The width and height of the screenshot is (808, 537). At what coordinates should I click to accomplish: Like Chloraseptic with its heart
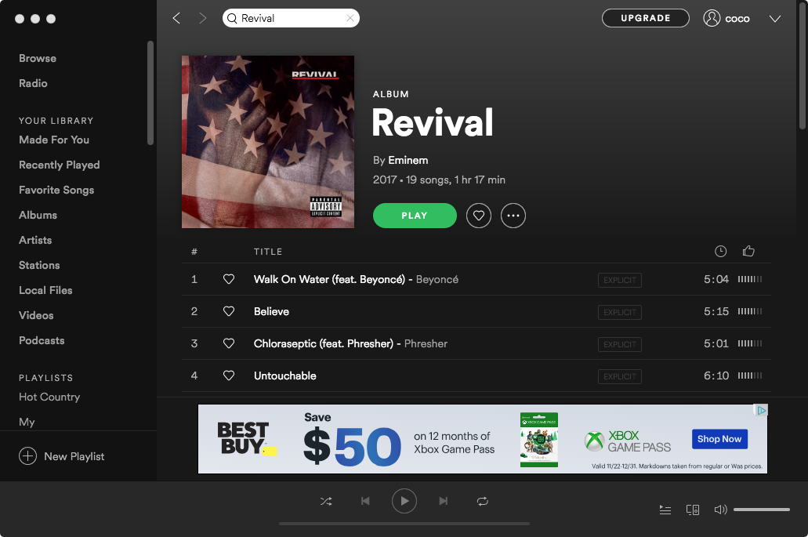tap(229, 343)
